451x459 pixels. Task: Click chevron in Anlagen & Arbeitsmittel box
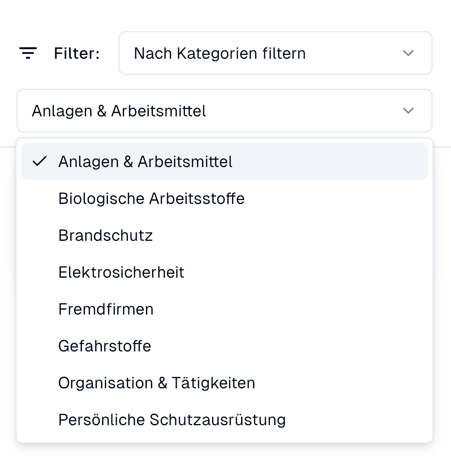408,111
